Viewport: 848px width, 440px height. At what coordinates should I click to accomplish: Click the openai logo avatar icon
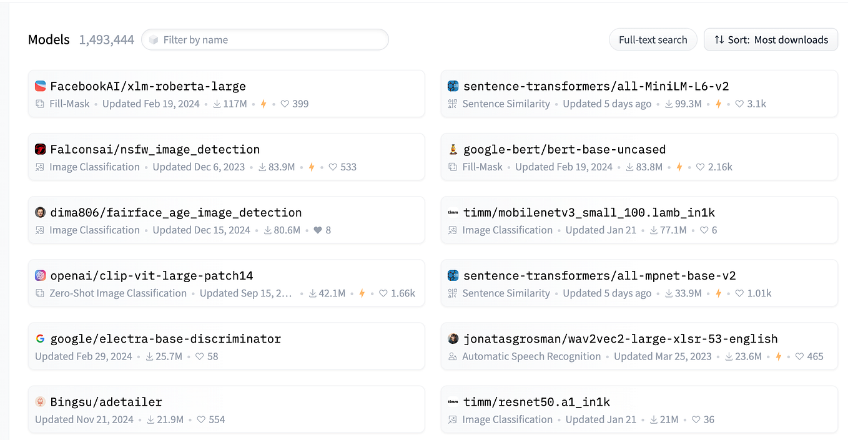(41, 275)
